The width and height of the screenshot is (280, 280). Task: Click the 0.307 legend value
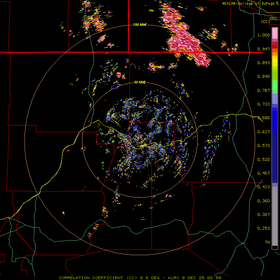click(x=264, y=215)
